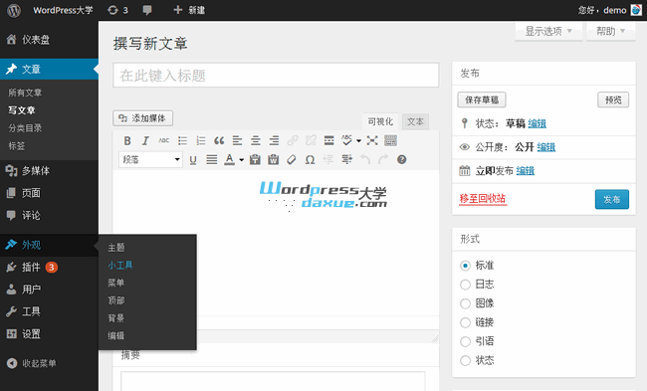647x391 pixels.
Task: Expand the text color dropdown arrow
Action: tap(242, 160)
